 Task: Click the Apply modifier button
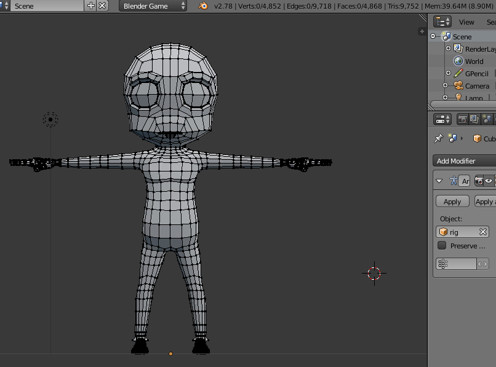point(452,202)
